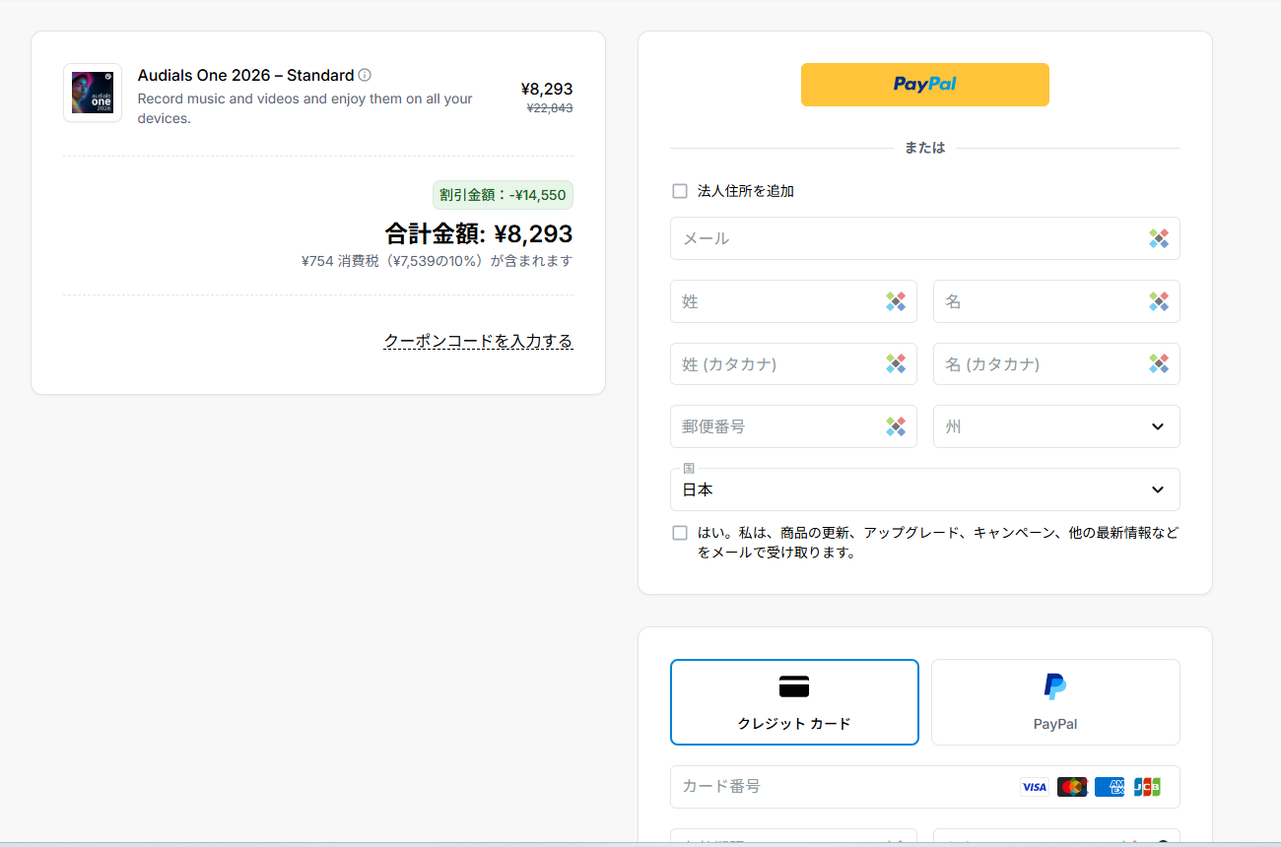Click the または divider label
The image size is (1281, 847).
pyautogui.click(x=924, y=148)
